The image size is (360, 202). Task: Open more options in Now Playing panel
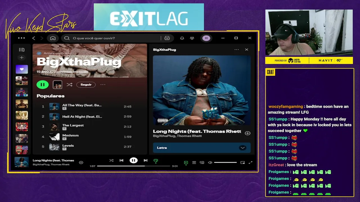[x=237, y=50]
